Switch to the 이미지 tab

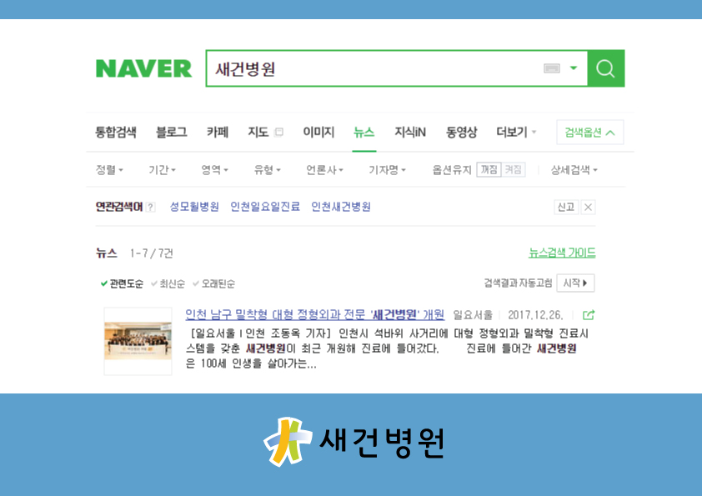coord(318,132)
